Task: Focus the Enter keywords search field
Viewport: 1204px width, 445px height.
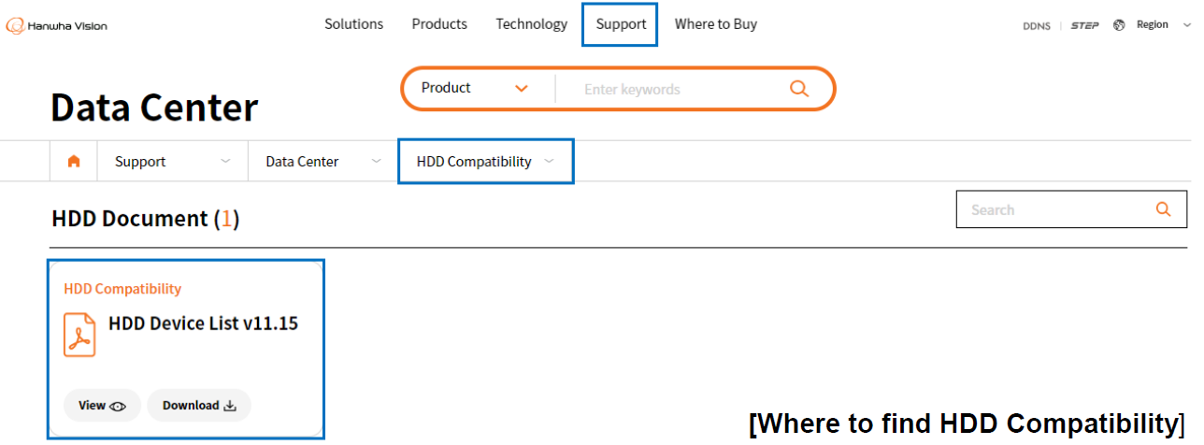Action: point(673,90)
